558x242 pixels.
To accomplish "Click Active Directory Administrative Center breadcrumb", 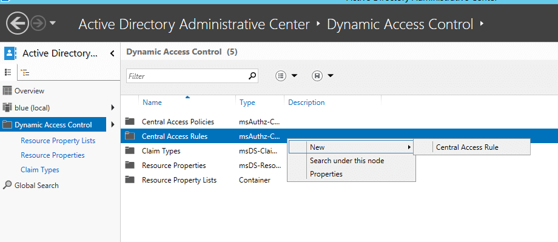I will pyautogui.click(x=194, y=24).
